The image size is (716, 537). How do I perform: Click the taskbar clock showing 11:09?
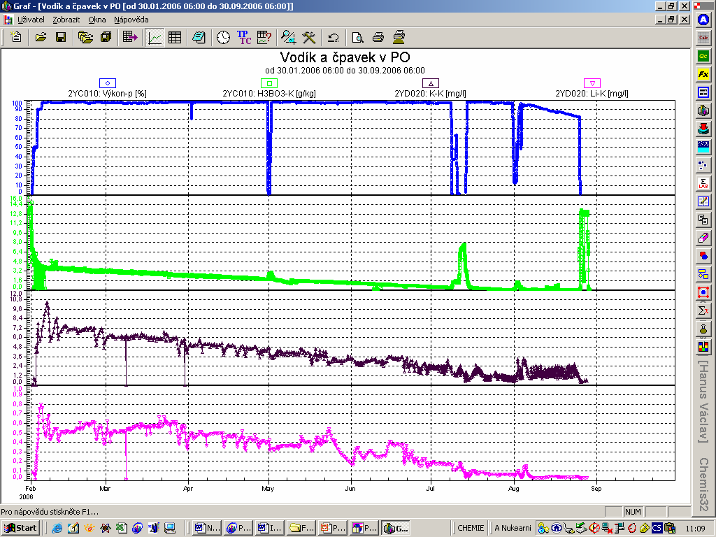point(695,529)
